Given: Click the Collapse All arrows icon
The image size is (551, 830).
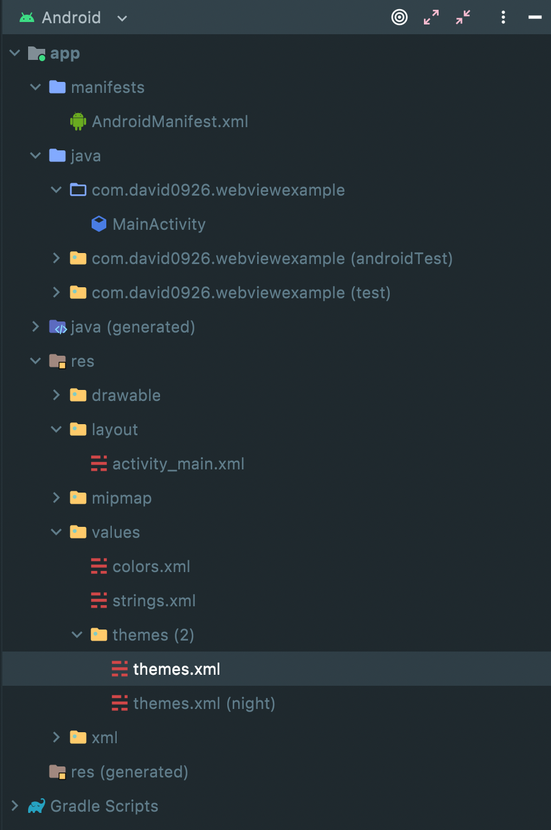Looking at the screenshot, I should pos(462,17).
